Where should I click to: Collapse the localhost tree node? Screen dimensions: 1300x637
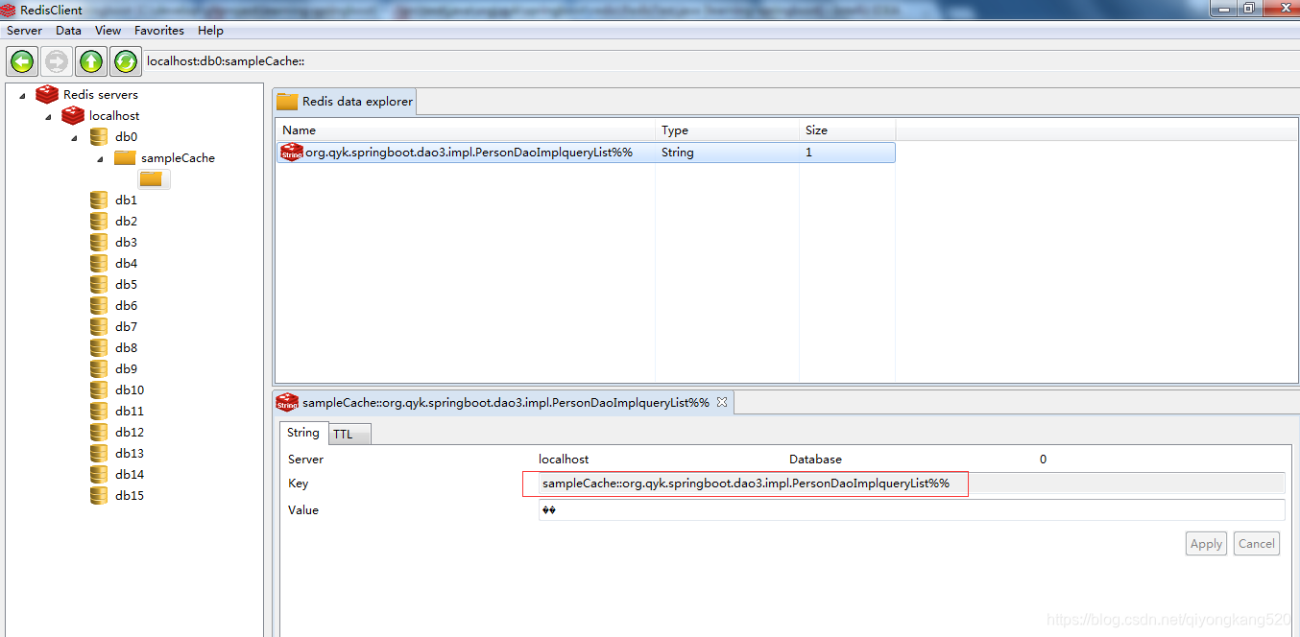point(49,116)
